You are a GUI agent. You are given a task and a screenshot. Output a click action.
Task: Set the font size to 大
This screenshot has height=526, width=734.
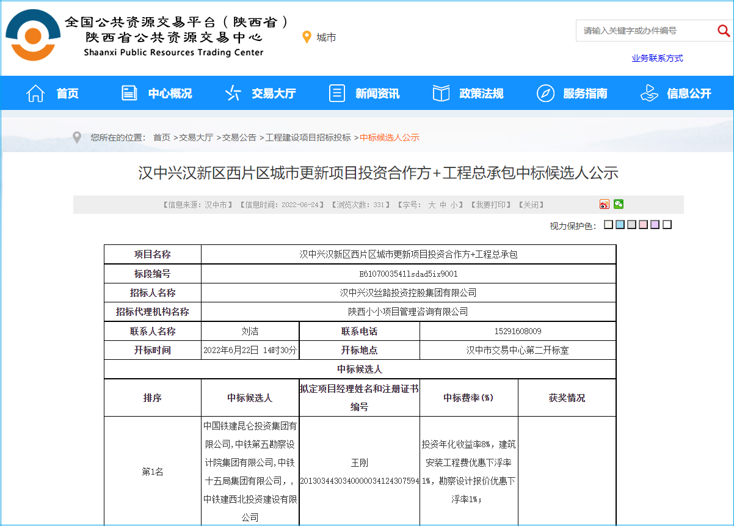point(432,205)
